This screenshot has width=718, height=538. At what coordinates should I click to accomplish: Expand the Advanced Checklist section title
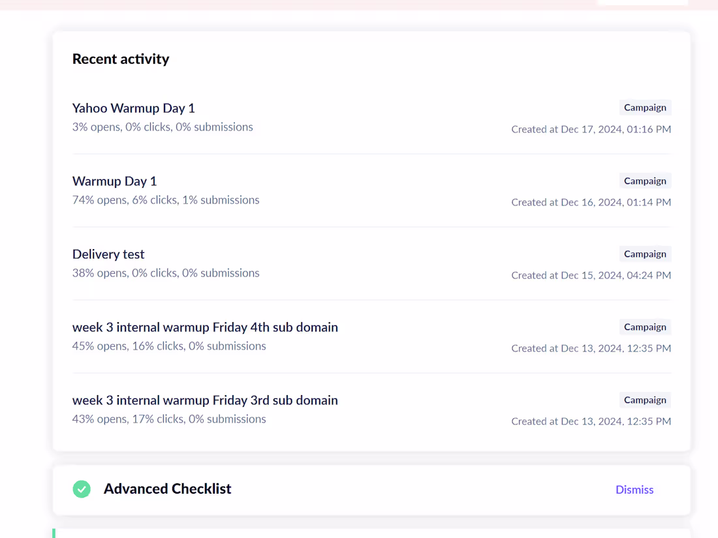[x=167, y=489]
